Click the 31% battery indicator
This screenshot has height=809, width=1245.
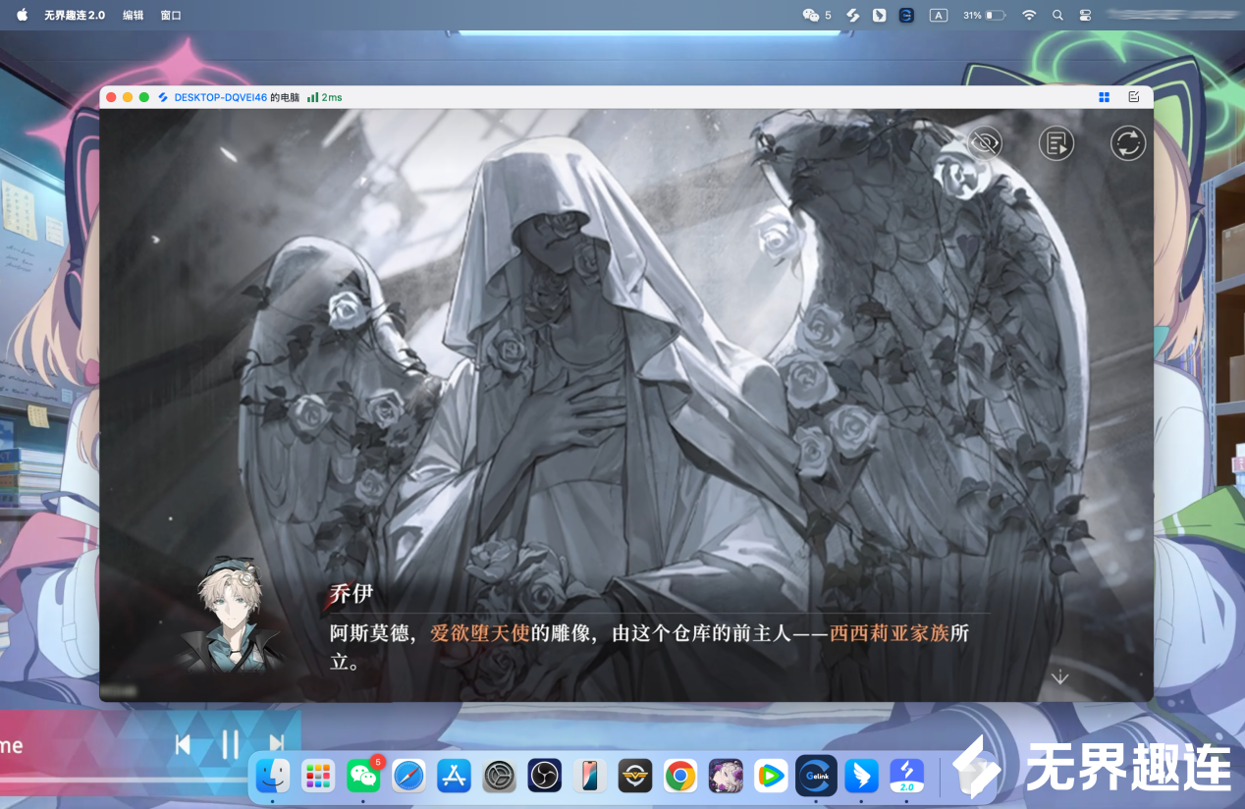pos(984,15)
